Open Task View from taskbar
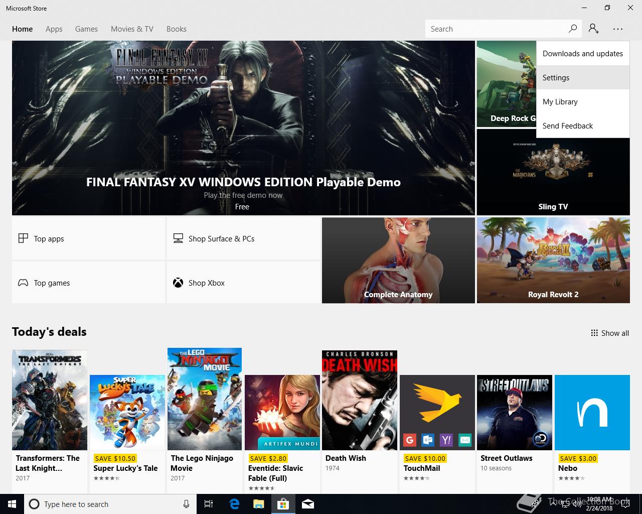This screenshot has width=642, height=514. [x=209, y=504]
